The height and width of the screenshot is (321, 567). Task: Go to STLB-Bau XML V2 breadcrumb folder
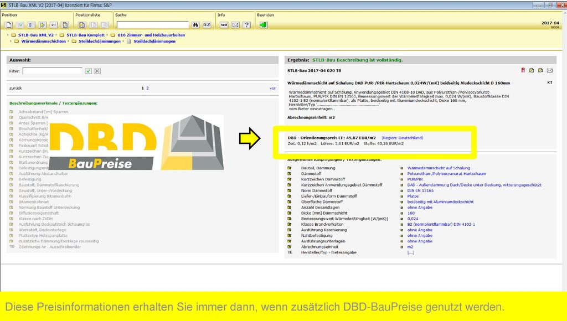pyautogui.click(x=36, y=35)
